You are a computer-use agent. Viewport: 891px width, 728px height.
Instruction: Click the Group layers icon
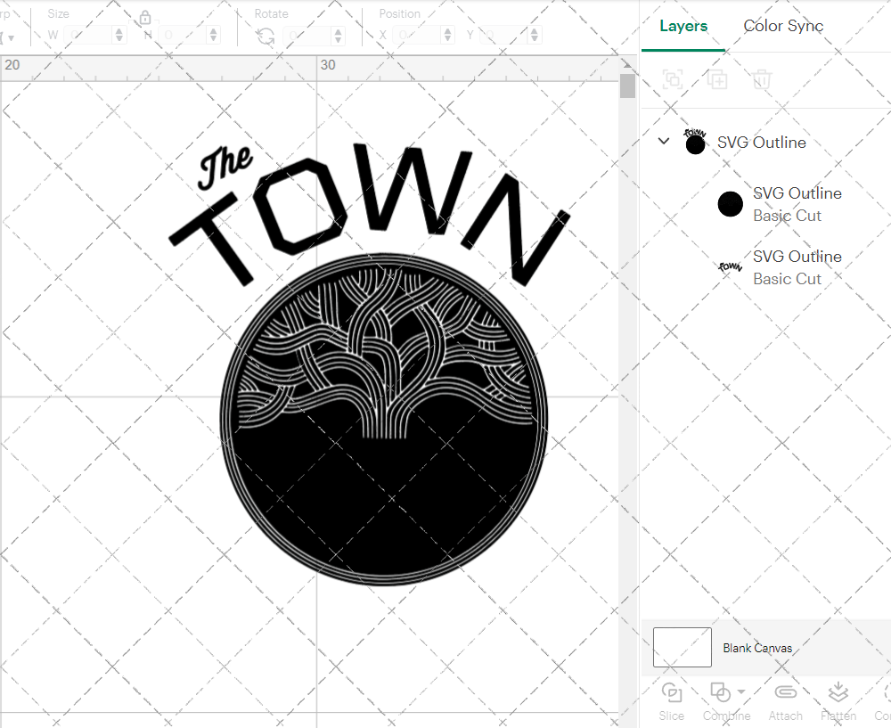click(673, 80)
